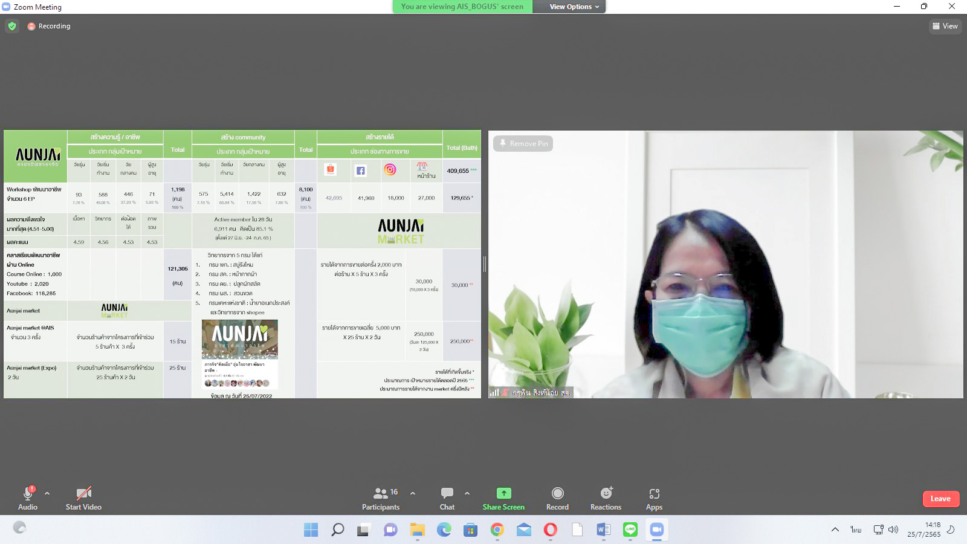Leave the meeting
Viewport: 967px width, 544px height.
click(x=941, y=499)
